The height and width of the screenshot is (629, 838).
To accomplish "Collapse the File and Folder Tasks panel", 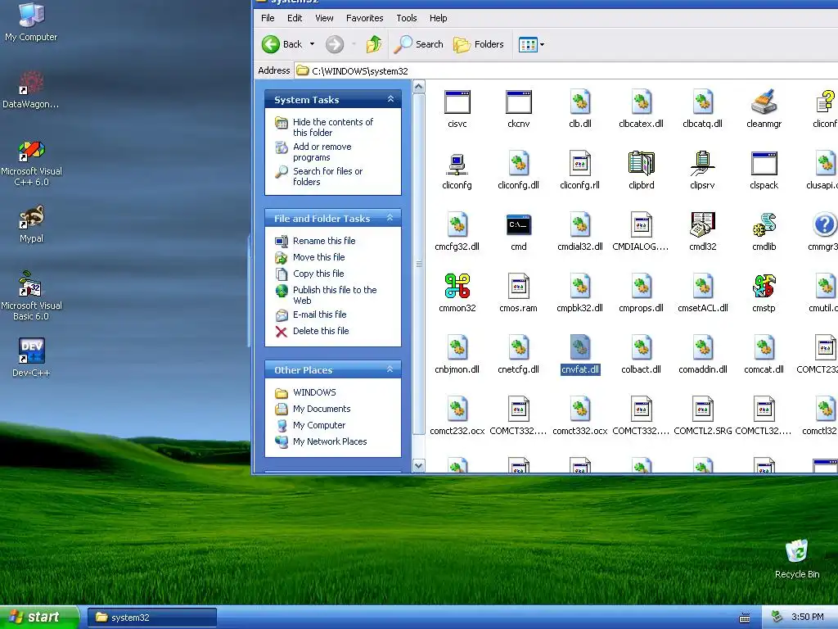I will click(x=390, y=218).
